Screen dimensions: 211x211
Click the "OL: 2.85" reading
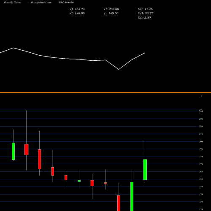click(x=144, y=18)
